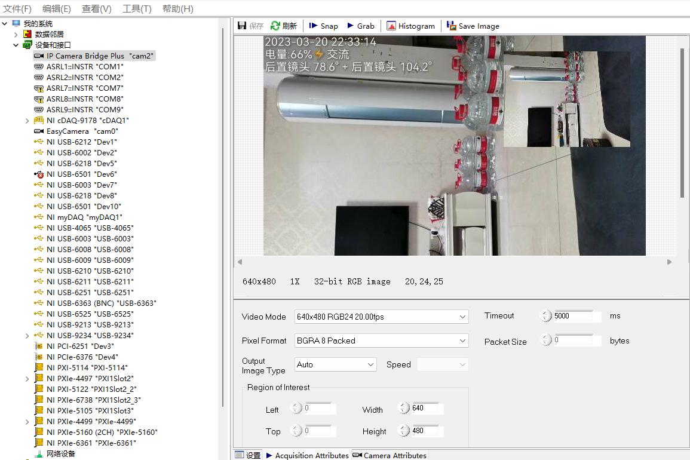Viewport: 690px width, 460px height.
Task: Start continuous Grab acquisition
Action: pos(351,26)
